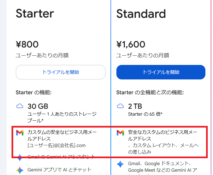Click the Gmail icon under Starter
213x175 pixels.
point(20,133)
